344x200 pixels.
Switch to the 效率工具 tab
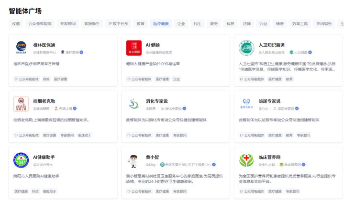click(x=300, y=23)
